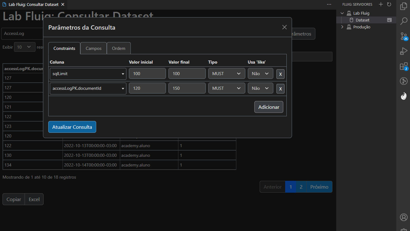Click the Anterior pagination button
Image resolution: width=410 pixels, height=231 pixels.
[273, 187]
